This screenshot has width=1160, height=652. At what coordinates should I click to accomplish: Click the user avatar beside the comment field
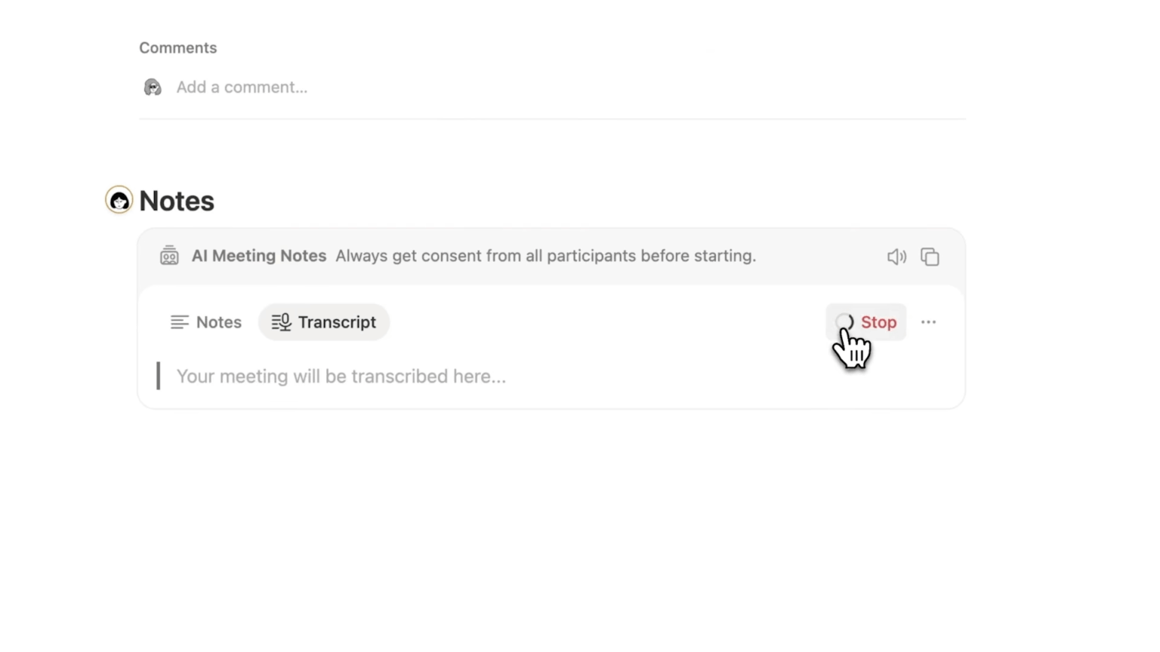pos(153,88)
